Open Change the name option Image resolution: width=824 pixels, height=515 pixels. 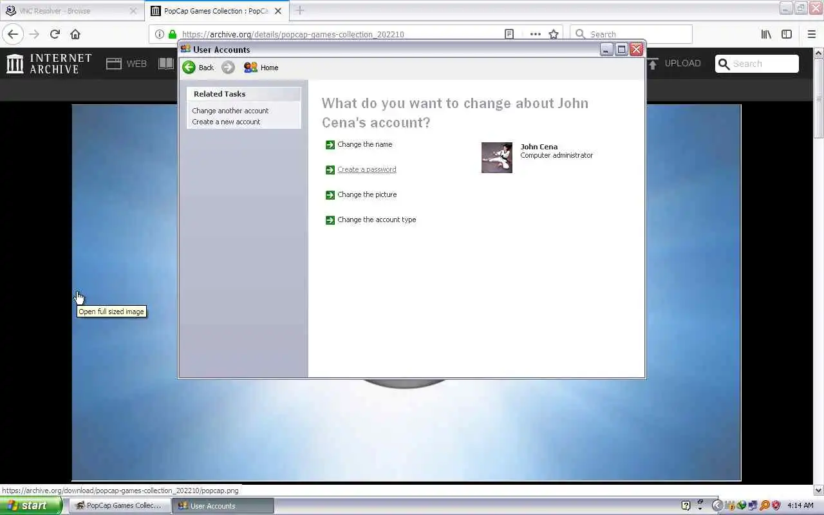point(364,144)
